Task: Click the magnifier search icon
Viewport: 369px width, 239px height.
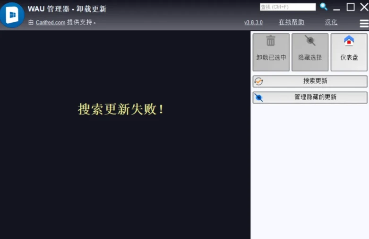Action: coord(324,7)
